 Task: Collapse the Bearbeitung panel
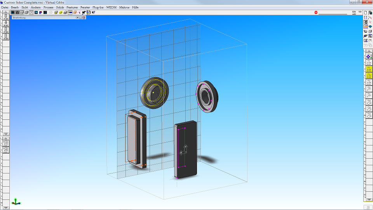(x=80, y=17)
